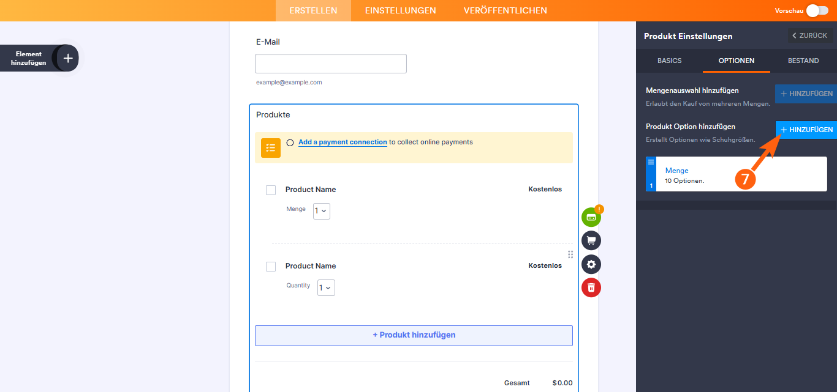Click the first product's Kostenlos price
This screenshot has width=837, height=392.
545,189
